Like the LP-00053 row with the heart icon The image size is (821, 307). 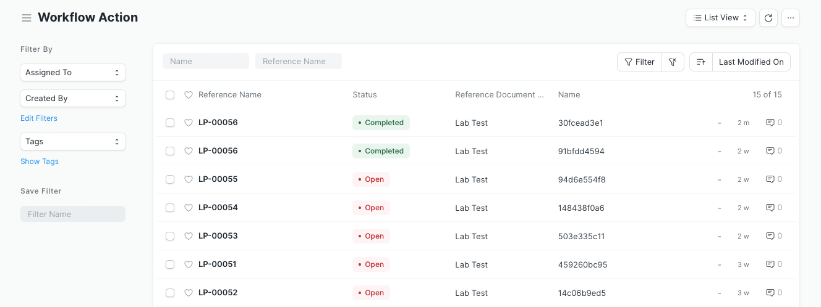[x=189, y=236]
